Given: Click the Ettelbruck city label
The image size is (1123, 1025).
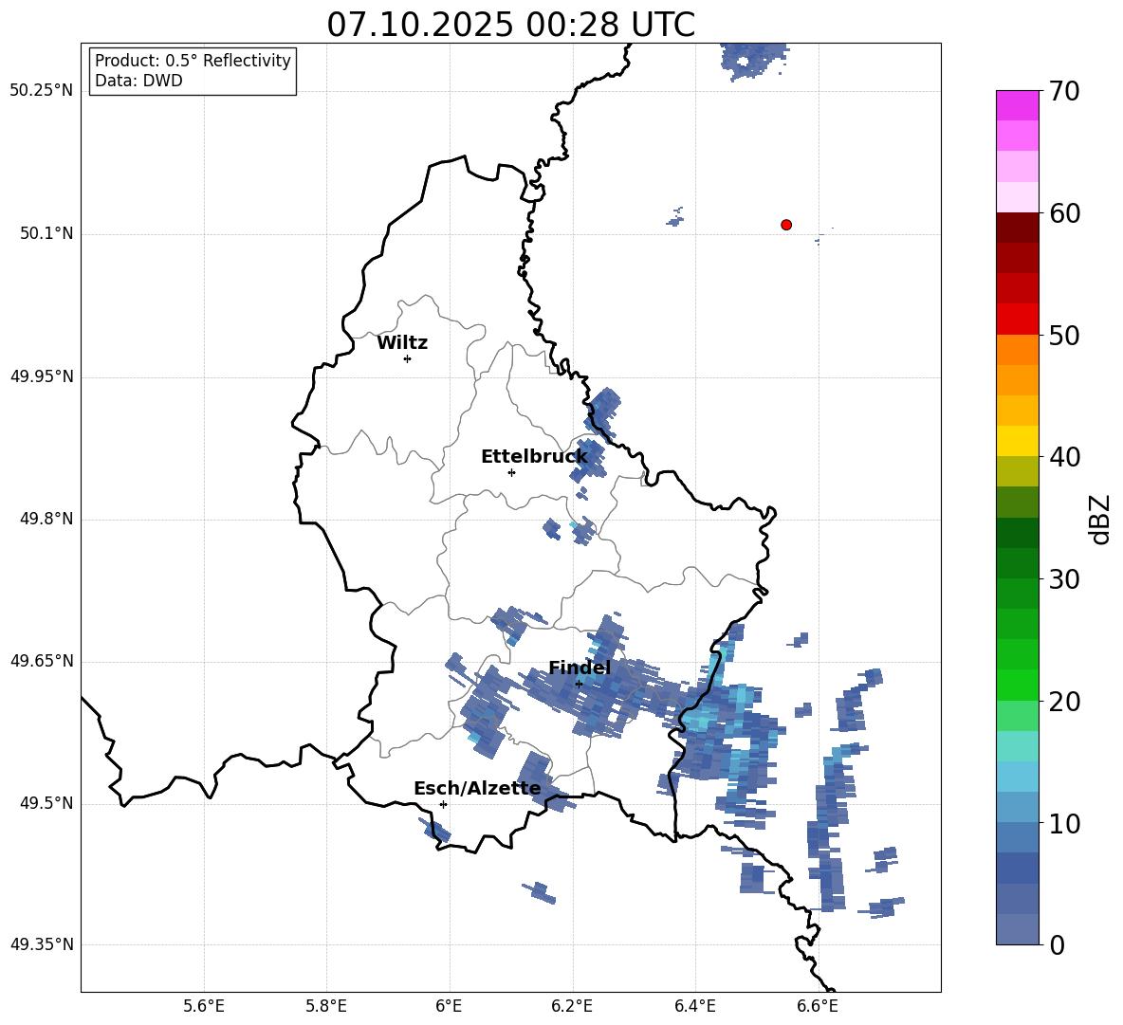Looking at the screenshot, I should 534,457.
